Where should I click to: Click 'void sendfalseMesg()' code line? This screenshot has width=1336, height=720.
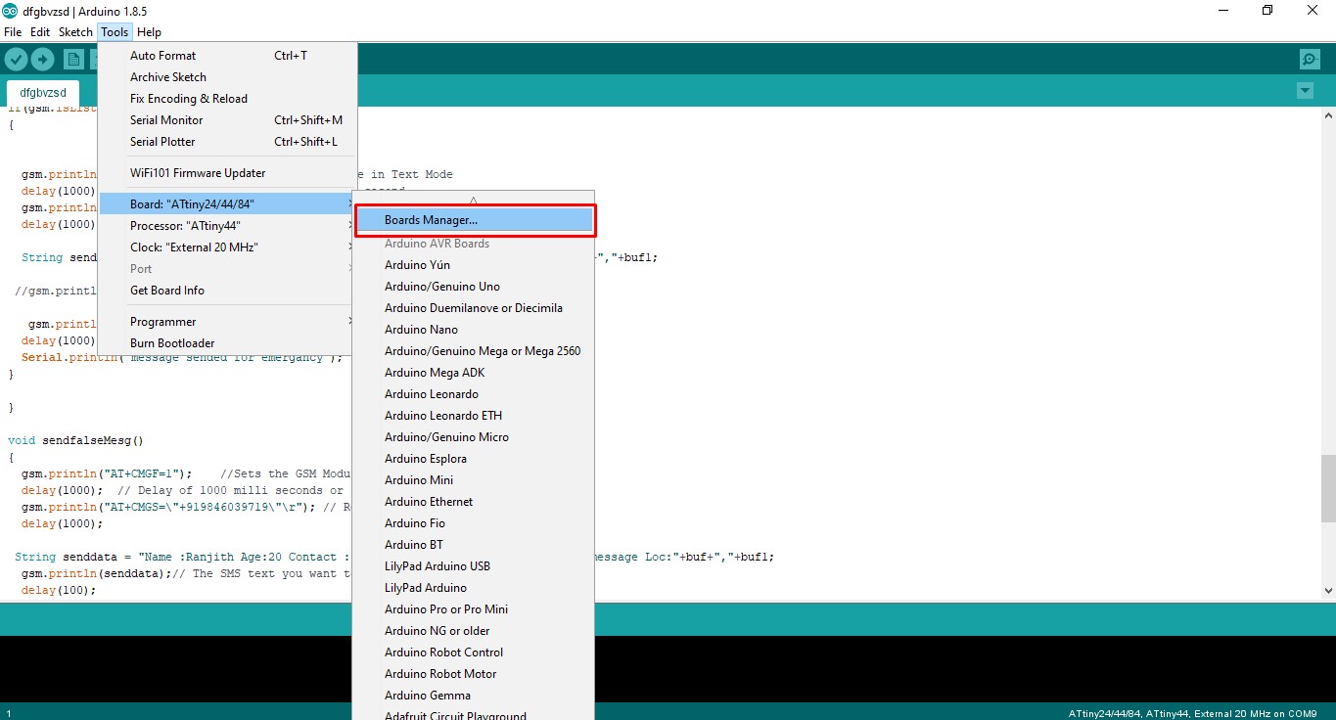point(75,440)
